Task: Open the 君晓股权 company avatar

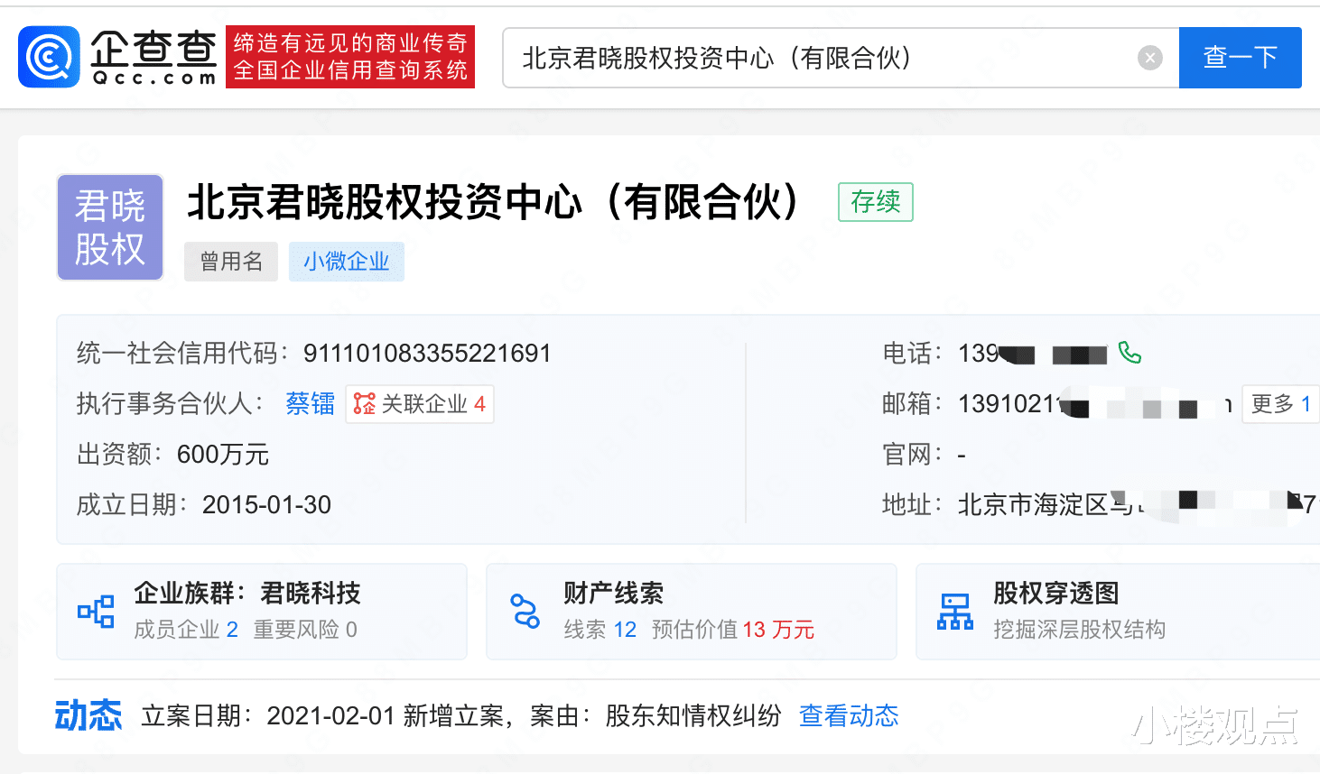Action: tap(110, 227)
